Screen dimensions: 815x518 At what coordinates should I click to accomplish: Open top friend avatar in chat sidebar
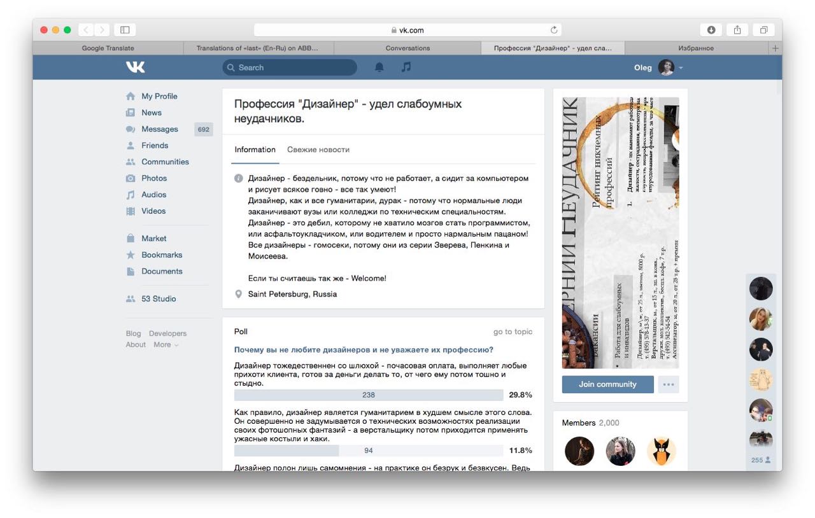(761, 288)
